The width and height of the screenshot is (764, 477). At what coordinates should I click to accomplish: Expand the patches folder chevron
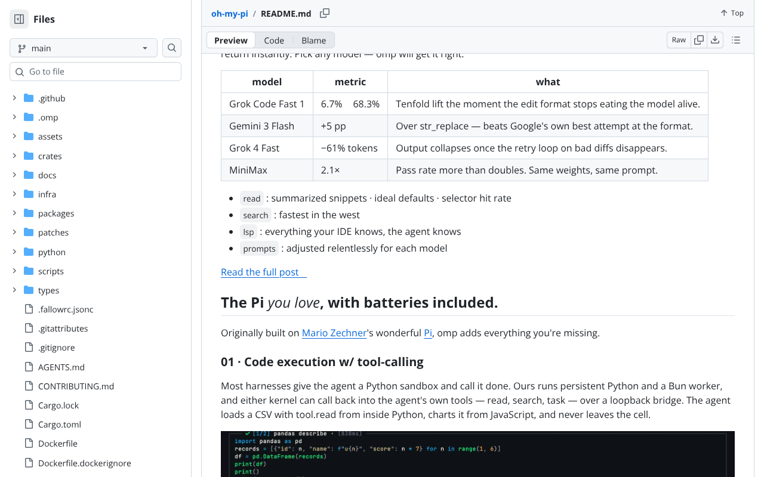tap(14, 232)
